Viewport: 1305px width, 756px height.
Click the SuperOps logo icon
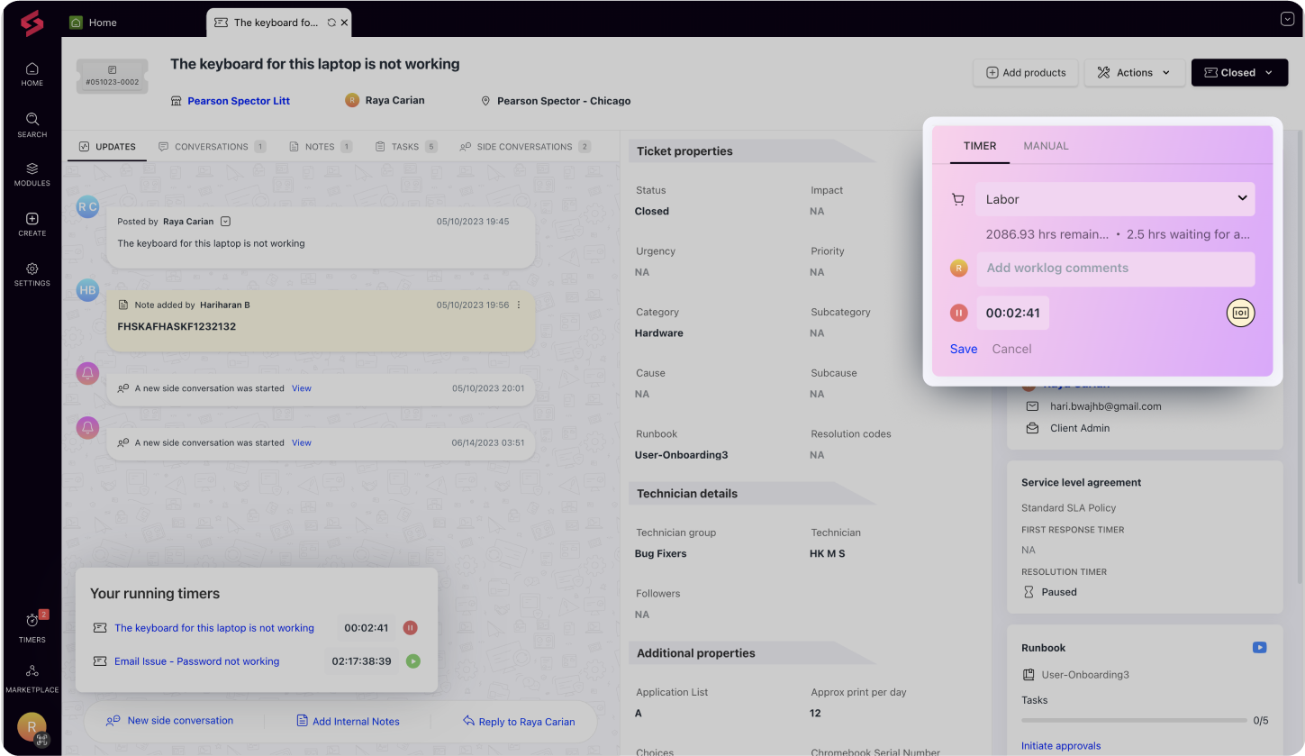[32, 23]
